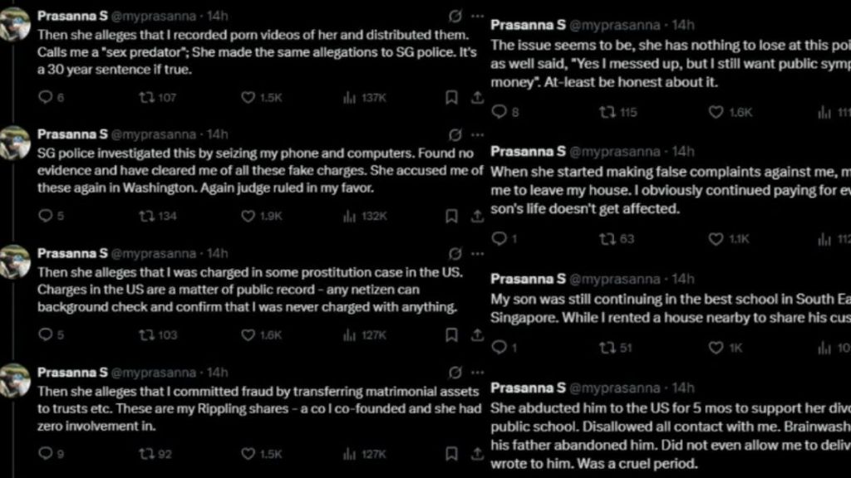The height and width of the screenshot is (478, 851).
Task: Like the tweet about prostitution case allegation
Action: tap(248, 335)
